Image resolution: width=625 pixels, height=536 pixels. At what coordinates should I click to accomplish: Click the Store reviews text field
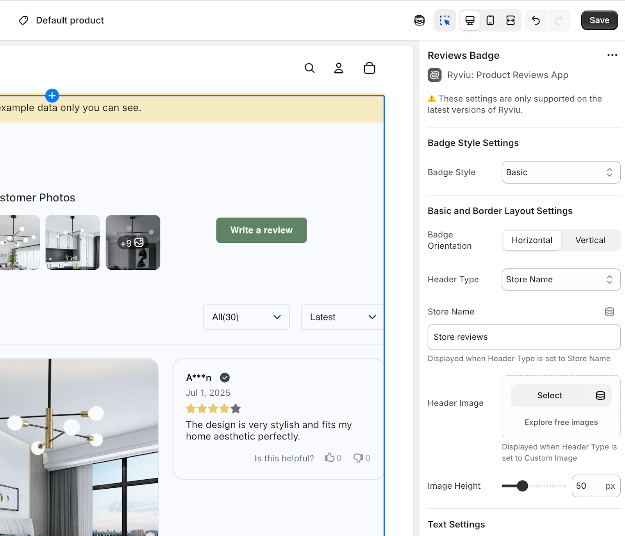(523, 337)
